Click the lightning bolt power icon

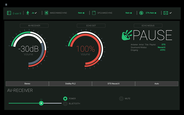(x=141, y=13)
